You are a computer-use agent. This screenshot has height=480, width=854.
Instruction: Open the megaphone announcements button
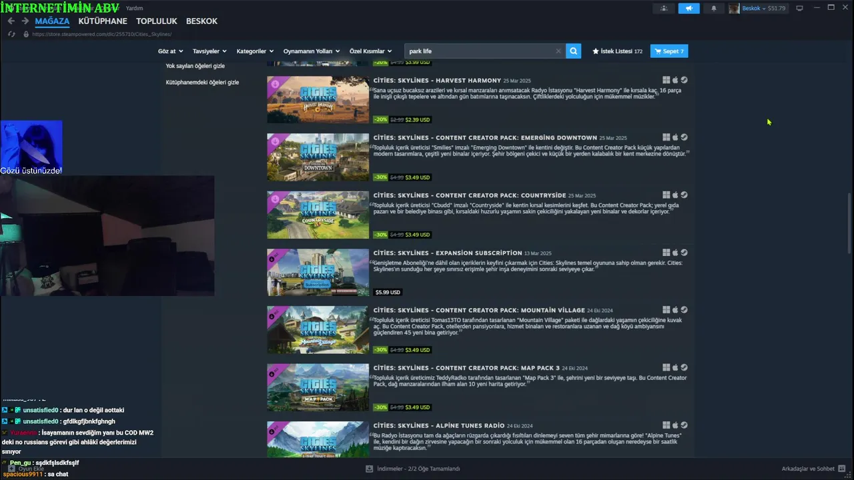pos(689,8)
